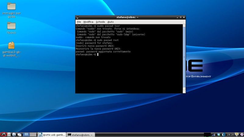Click the terminal scrollbar up arrow

(184, 26)
